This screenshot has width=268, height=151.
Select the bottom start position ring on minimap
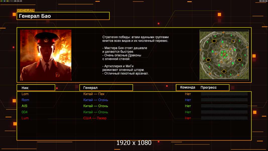tap(224, 71)
